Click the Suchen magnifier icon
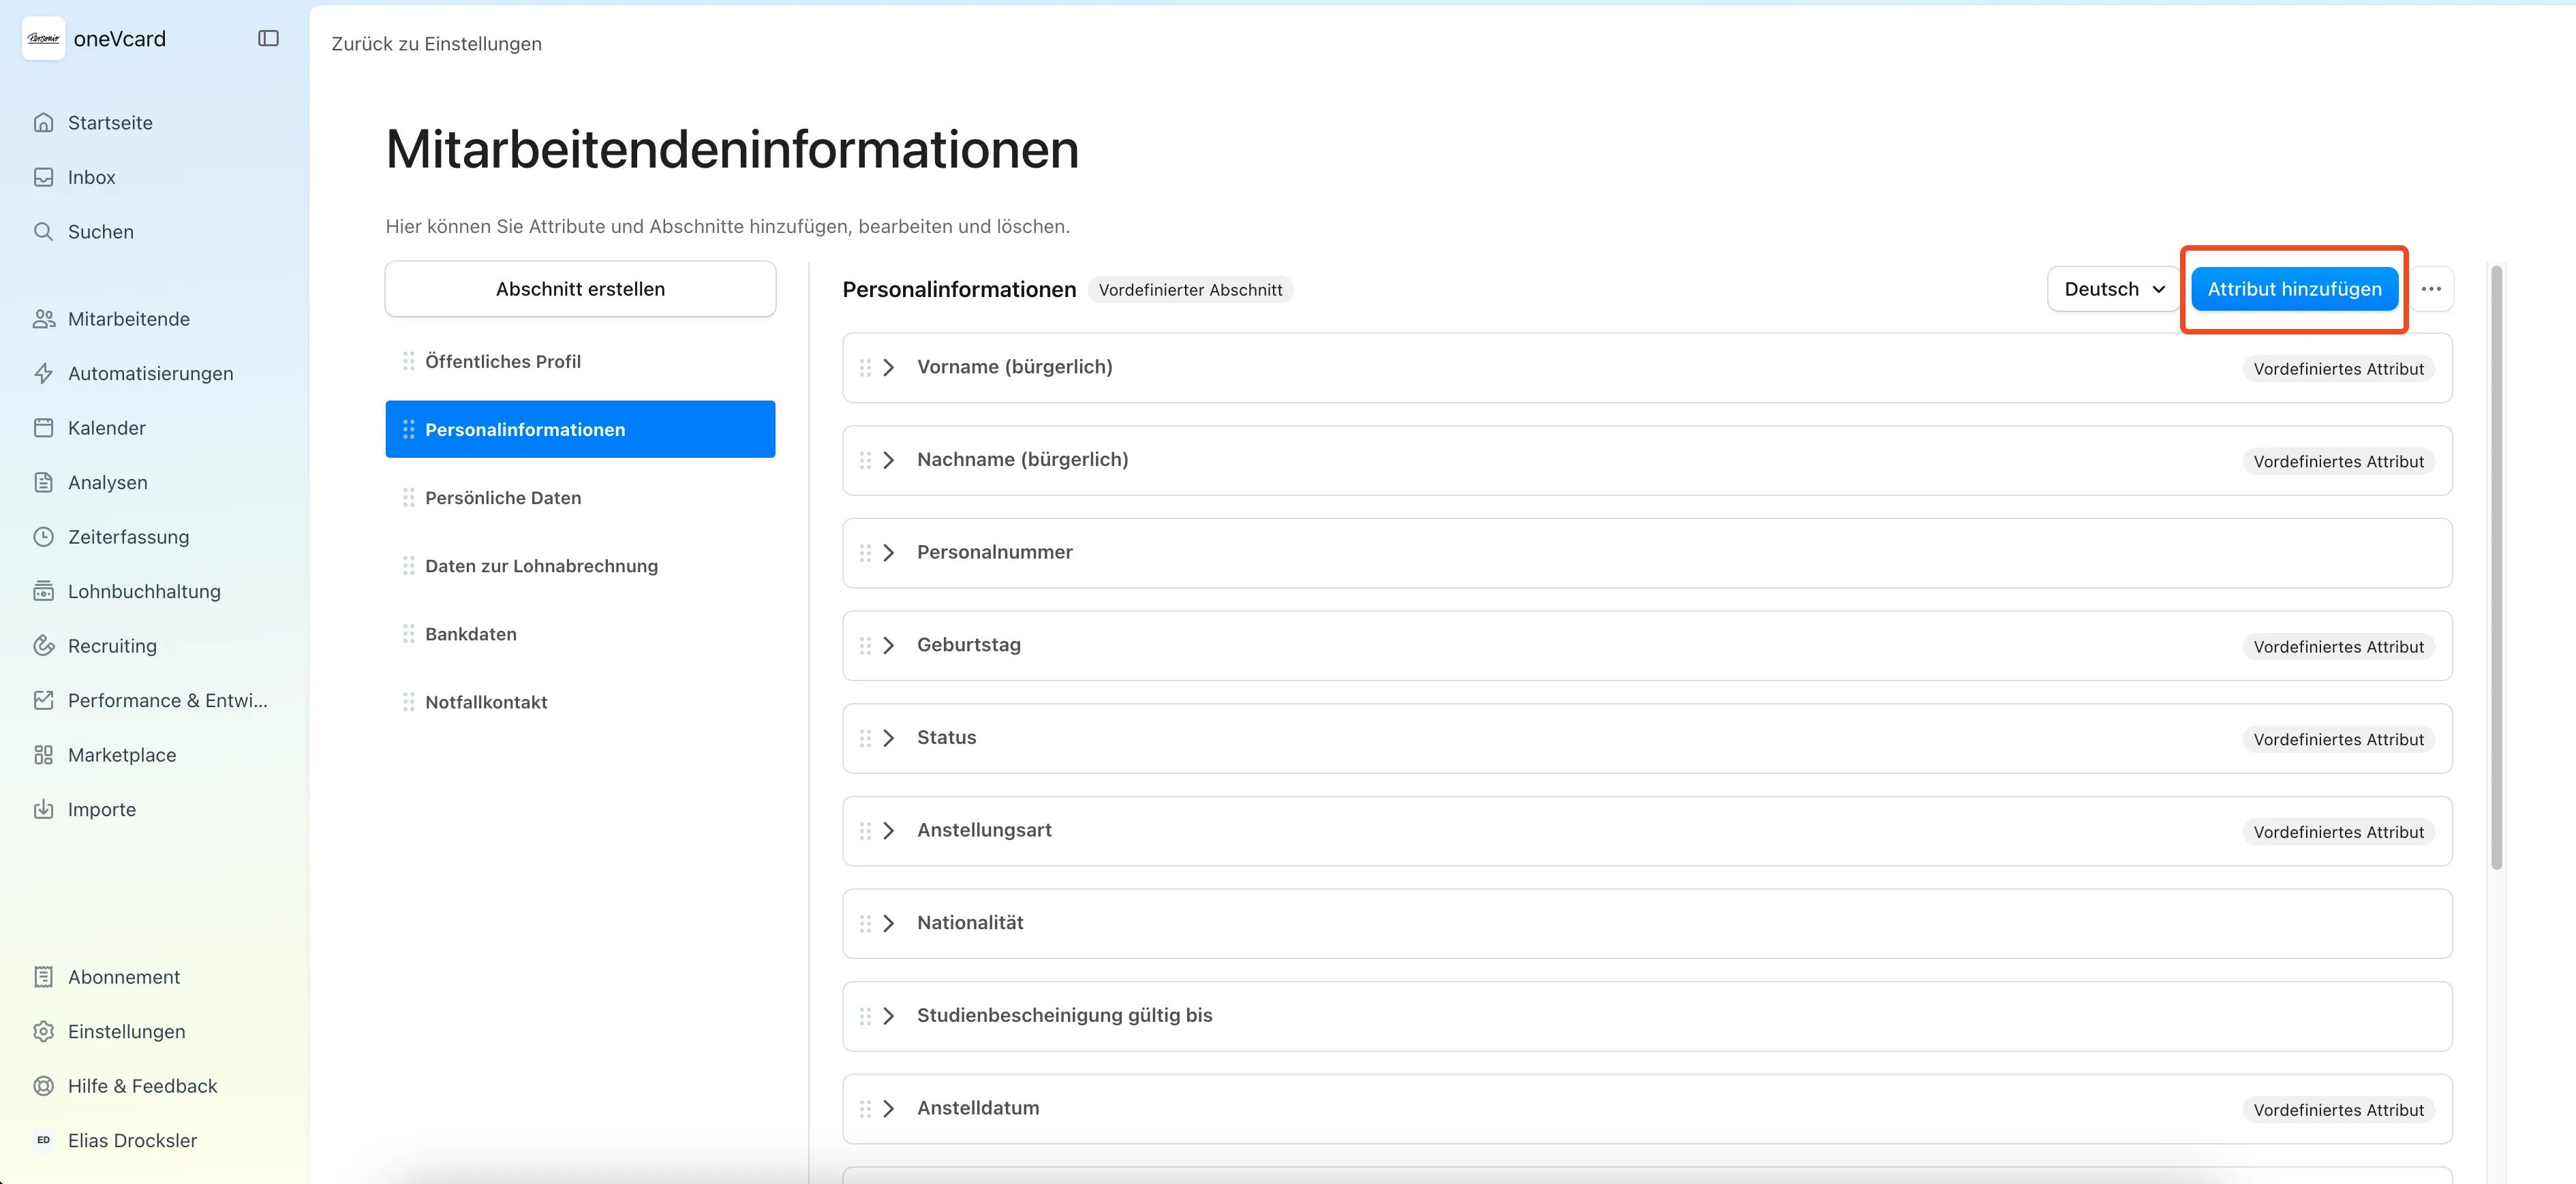The height and width of the screenshot is (1184, 2576). 43,231
